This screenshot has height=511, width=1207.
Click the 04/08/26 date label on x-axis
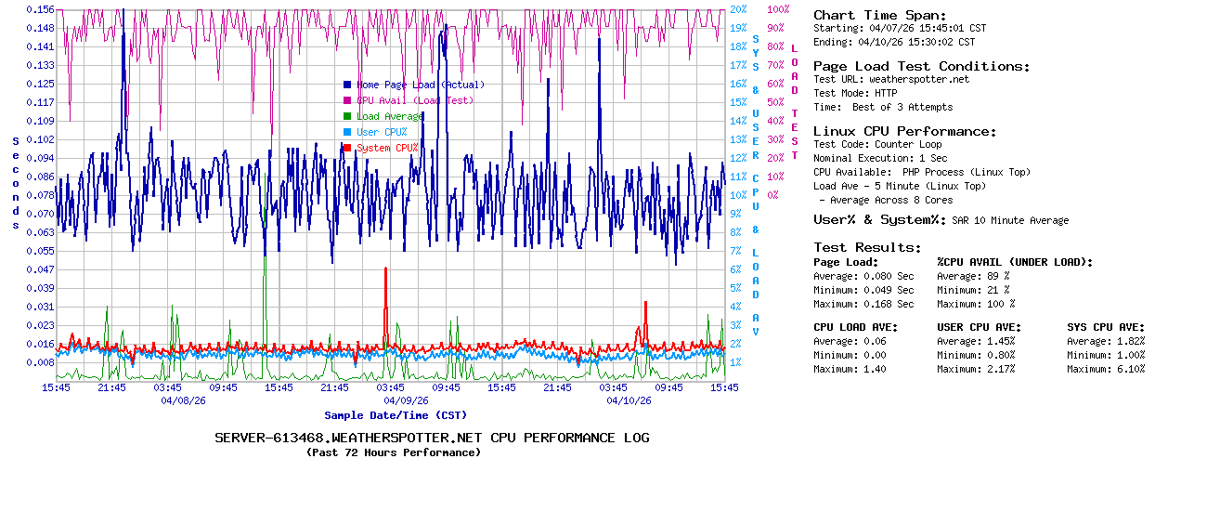[183, 401]
